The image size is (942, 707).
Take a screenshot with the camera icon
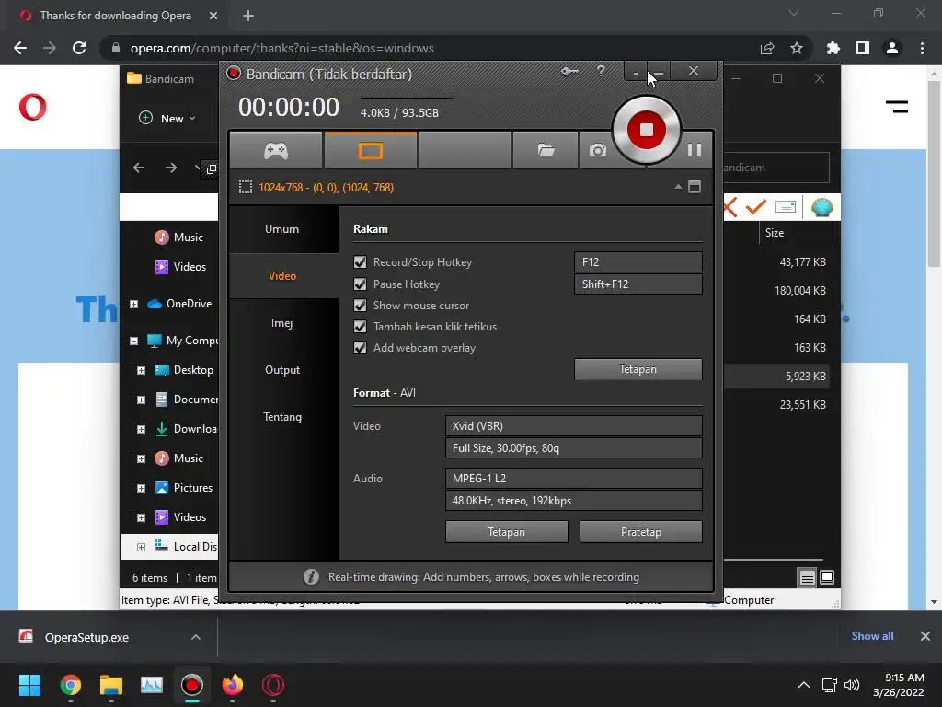point(597,150)
